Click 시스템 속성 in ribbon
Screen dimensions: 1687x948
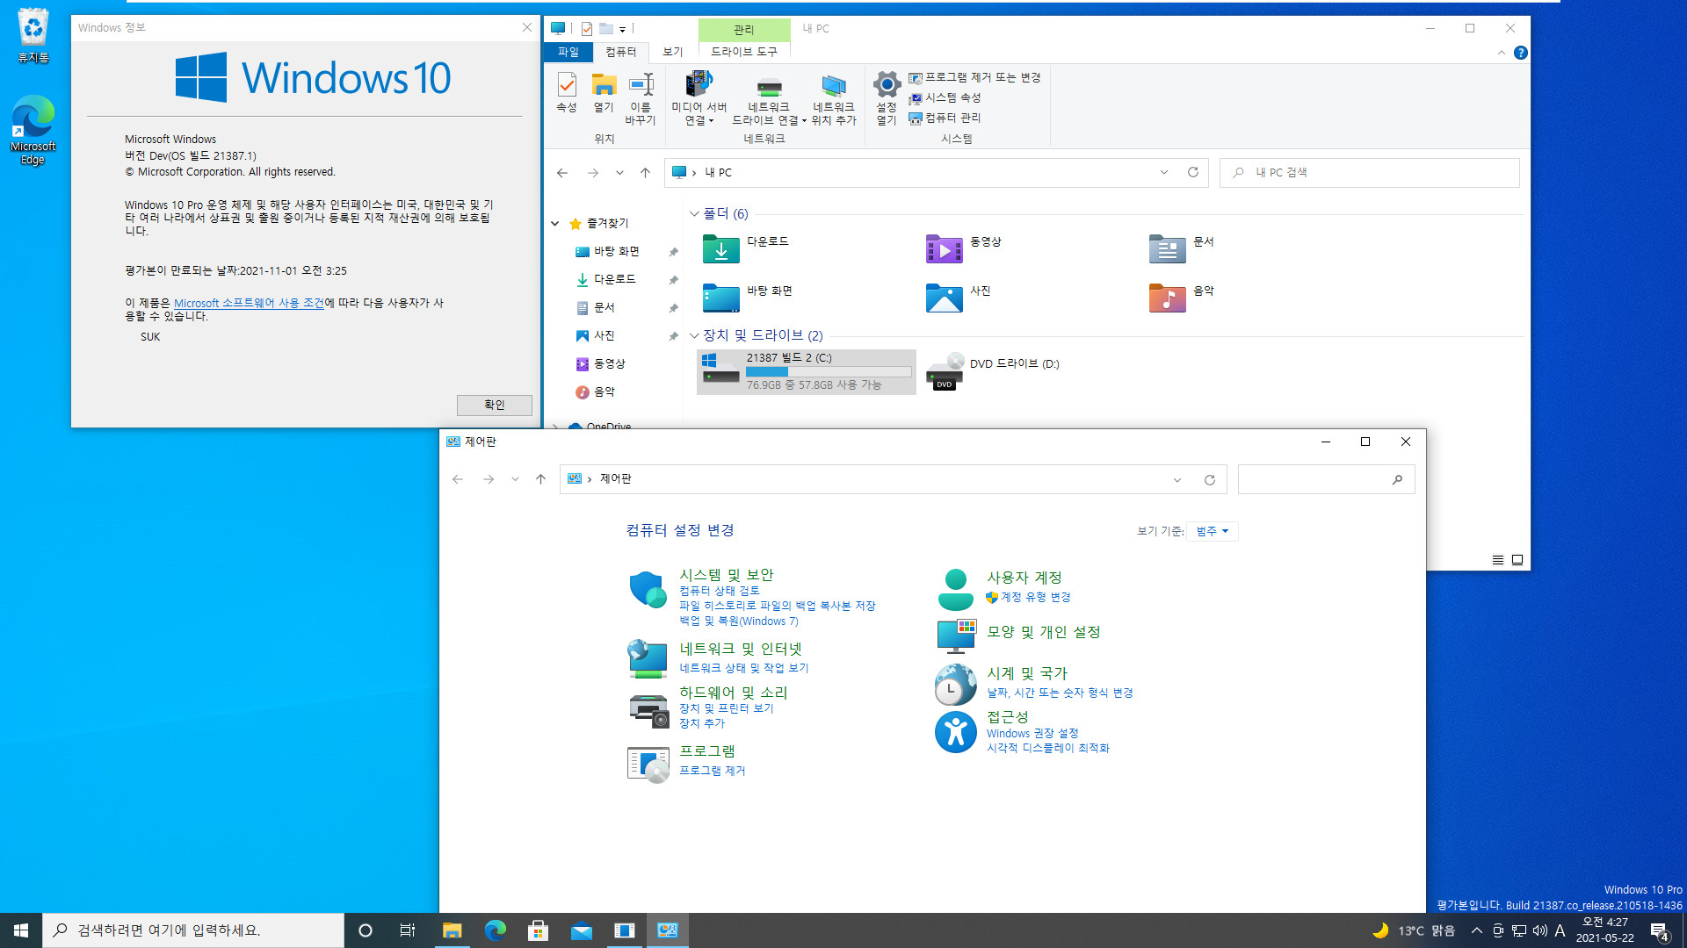pyautogui.click(x=945, y=97)
